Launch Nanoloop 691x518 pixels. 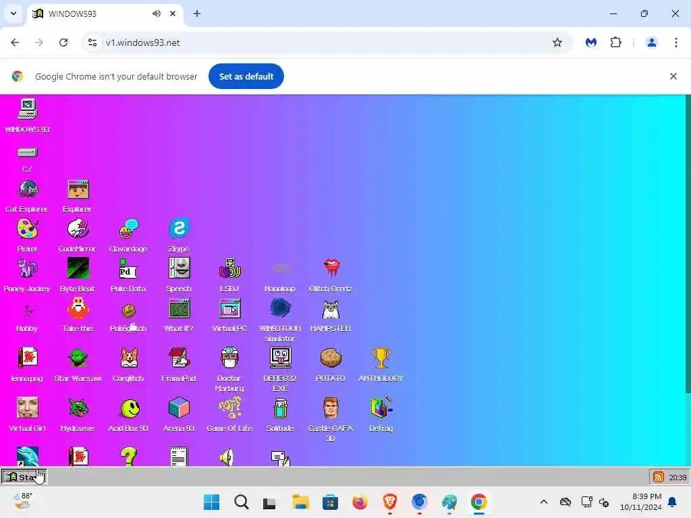pos(280,268)
